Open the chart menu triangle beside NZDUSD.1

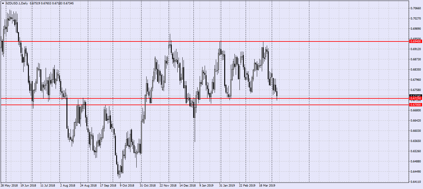3,3
